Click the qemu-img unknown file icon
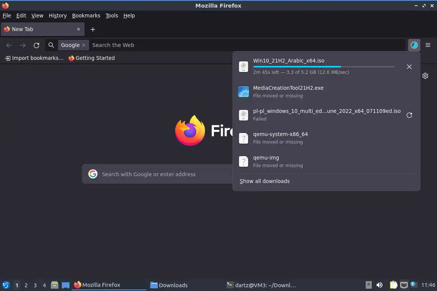The width and height of the screenshot is (437, 291). [243, 161]
